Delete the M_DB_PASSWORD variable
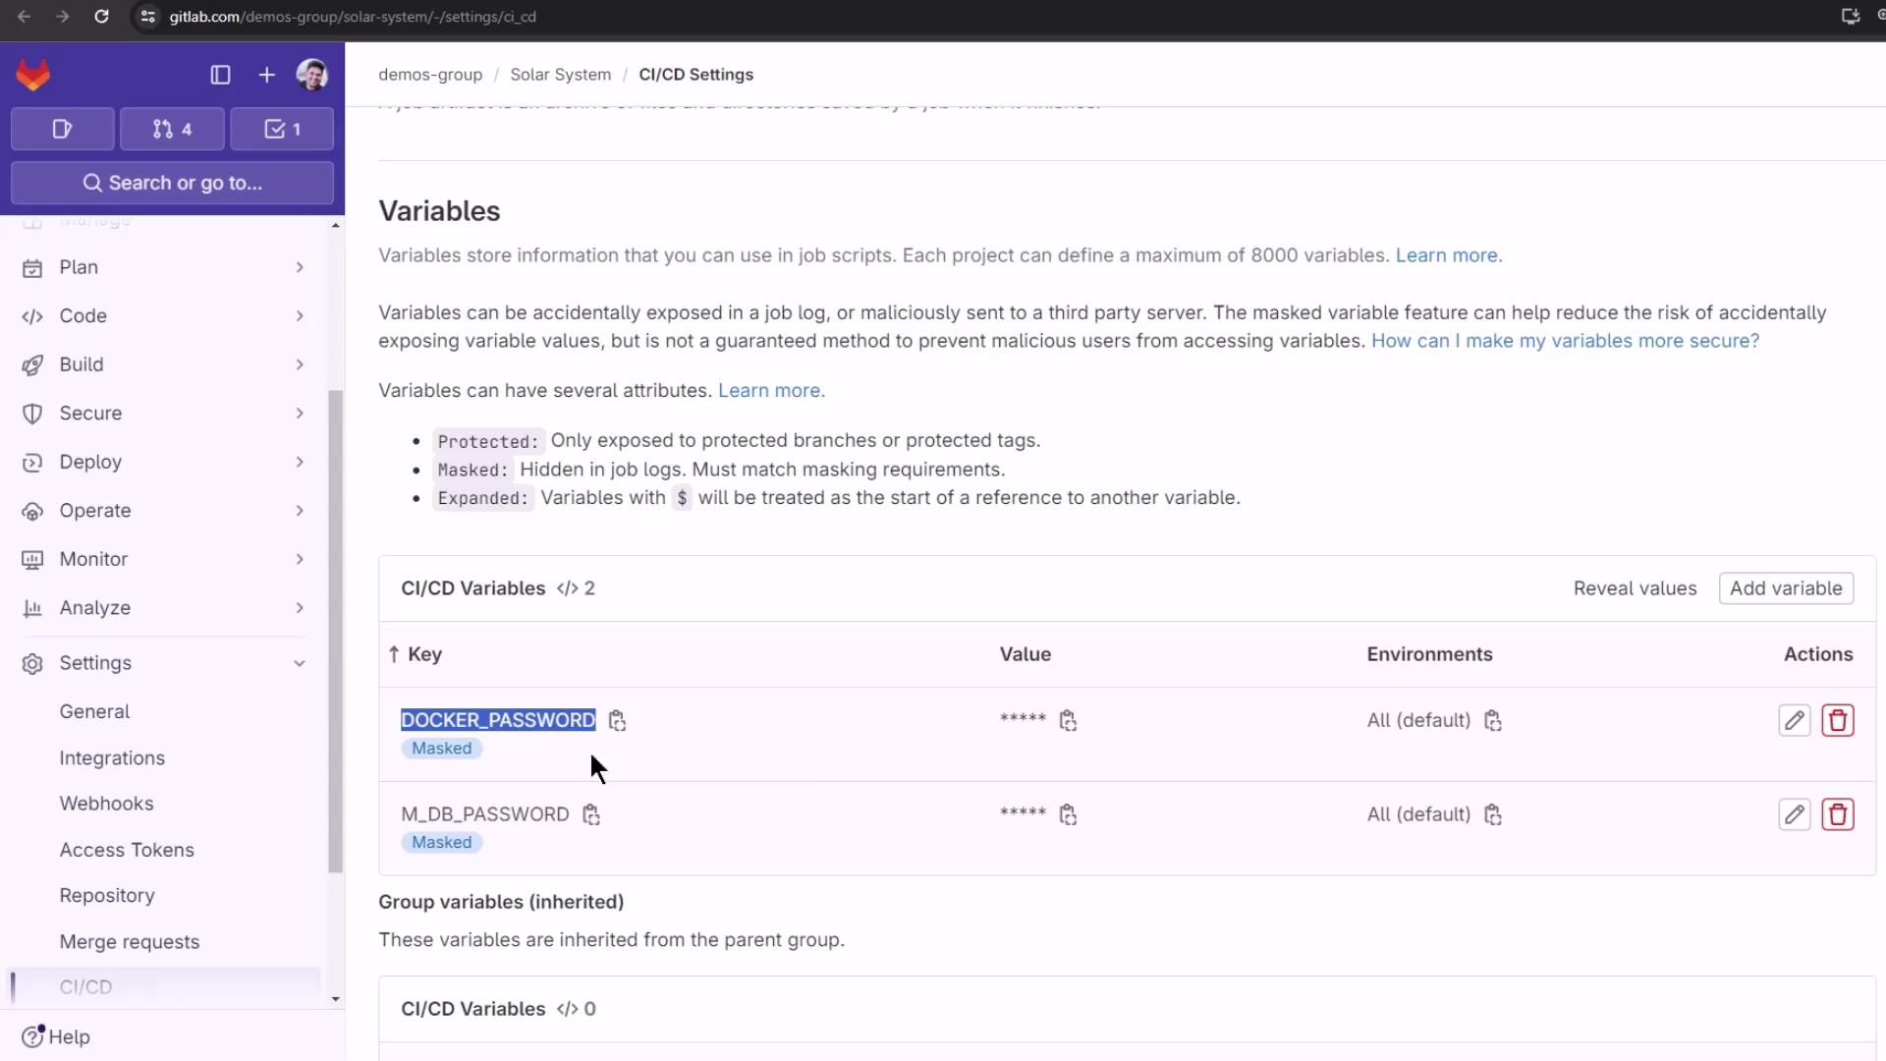 click(1837, 814)
